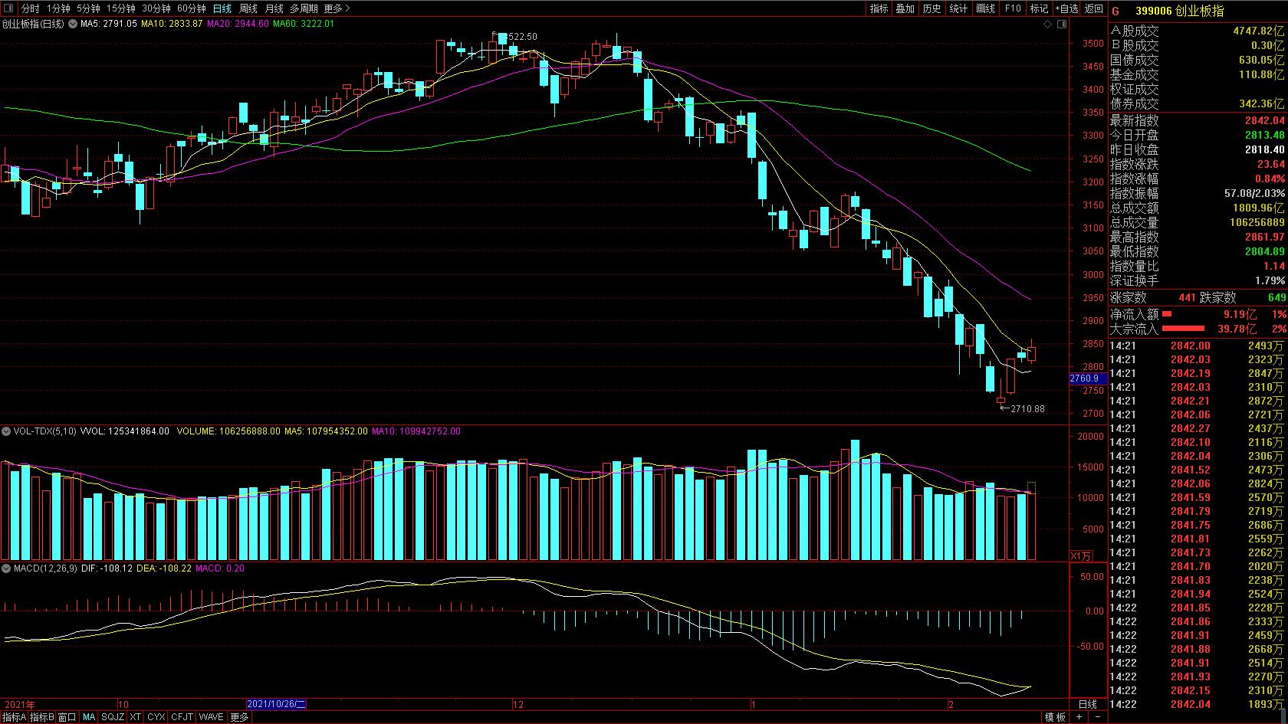Click the 模板 template button

tap(1056, 717)
